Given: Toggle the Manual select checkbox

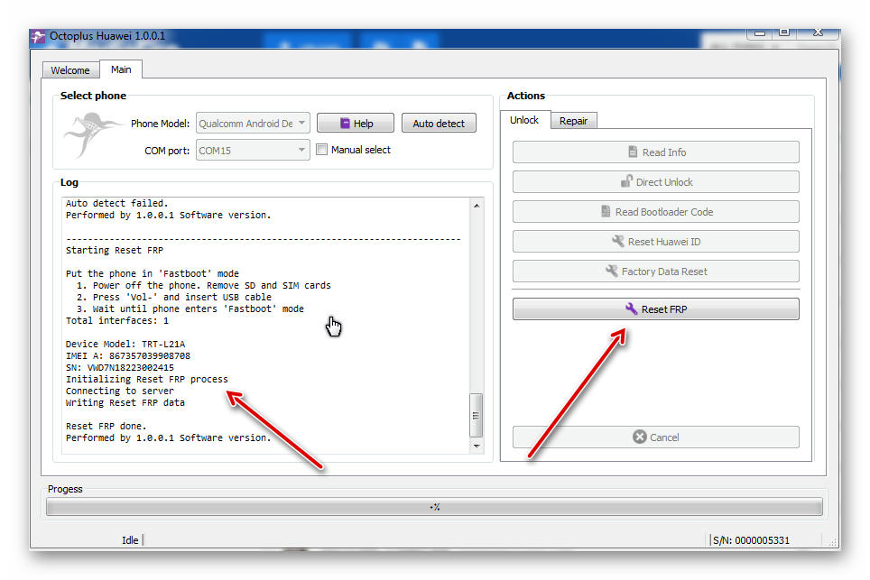Looking at the screenshot, I should coord(321,150).
